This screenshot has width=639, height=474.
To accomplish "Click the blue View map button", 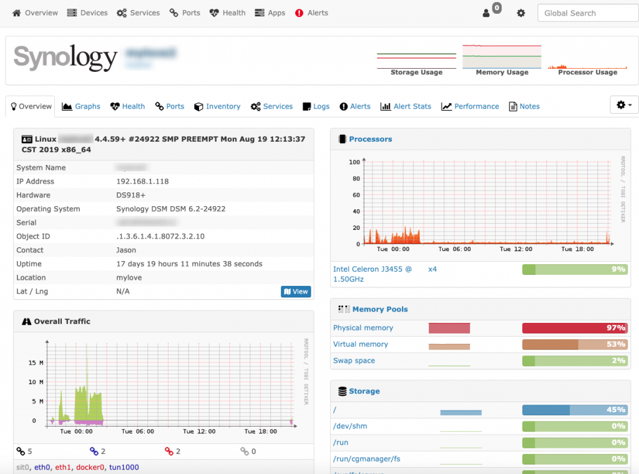I will [x=296, y=292].
